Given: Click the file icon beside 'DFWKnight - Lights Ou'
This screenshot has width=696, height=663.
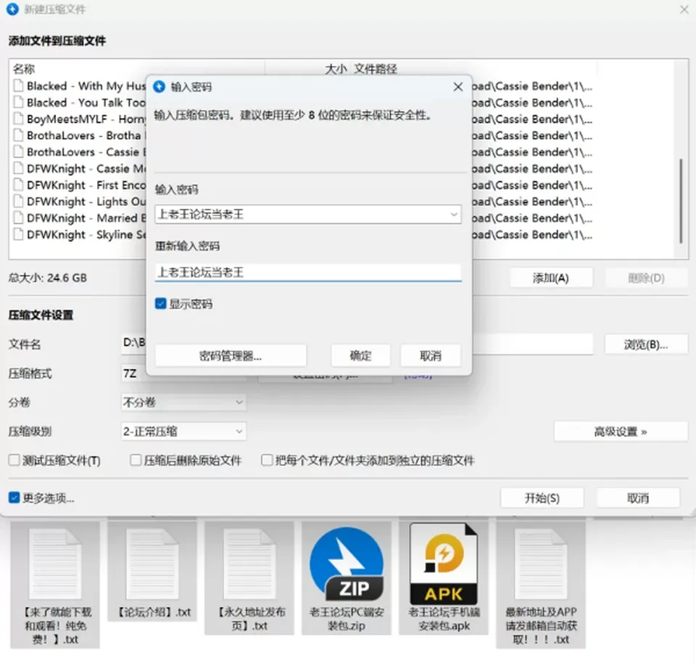Looking at the screenshot, I should 18,201.
